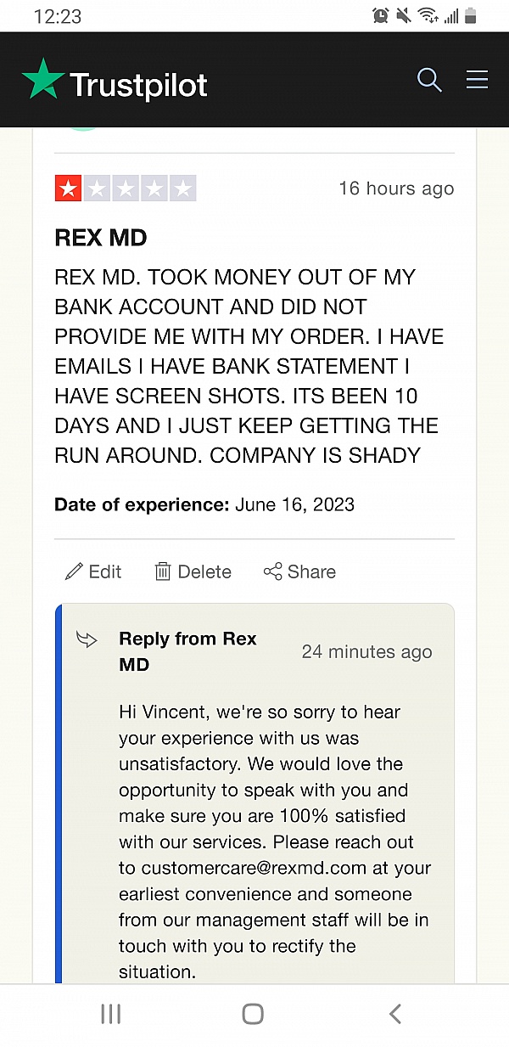Image resolution: width=509 pixels, height=1047 pixels.
Task: Tap the "16 hours ago" timestamp
Action: (396, 189)
